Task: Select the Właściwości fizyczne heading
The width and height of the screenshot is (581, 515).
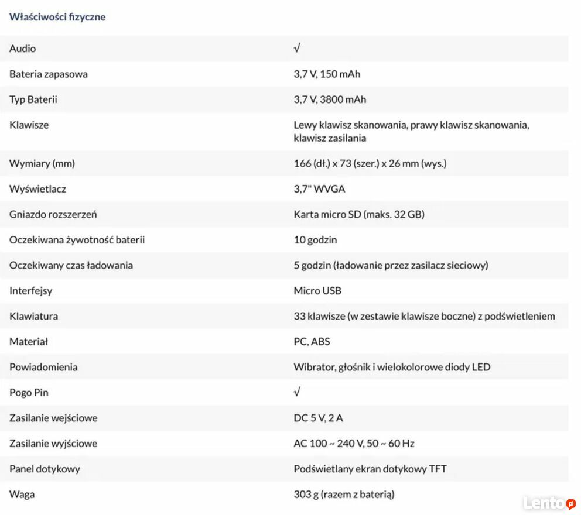Action: 57,17
